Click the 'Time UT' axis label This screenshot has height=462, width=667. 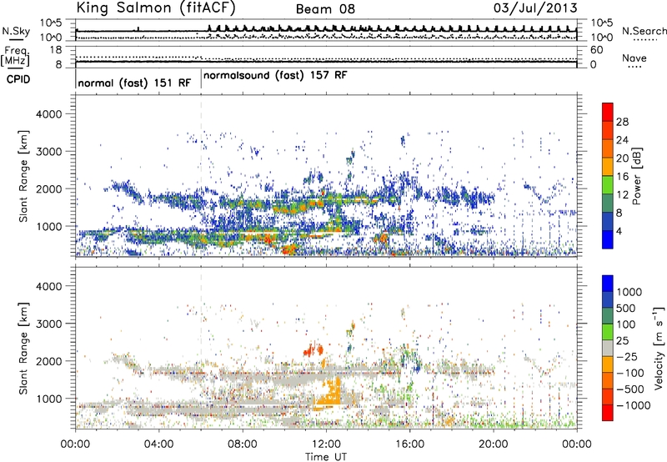pyautogui.click(x=326, y=457)
